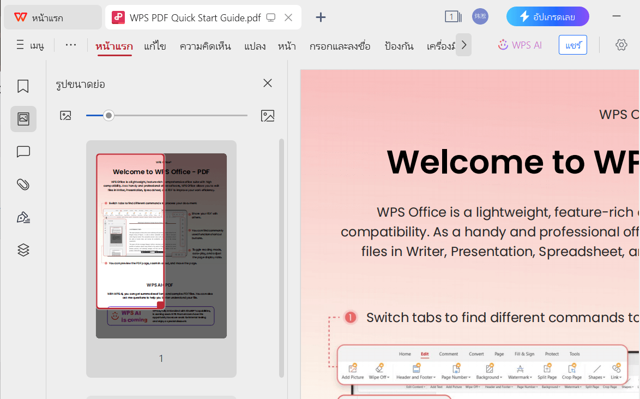Close the WPS PDF Quick Start Guide tab
The height and width of the screenshot is (399, 640).
click(288, 17)
